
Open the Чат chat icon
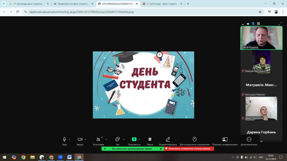click(117, 139)
